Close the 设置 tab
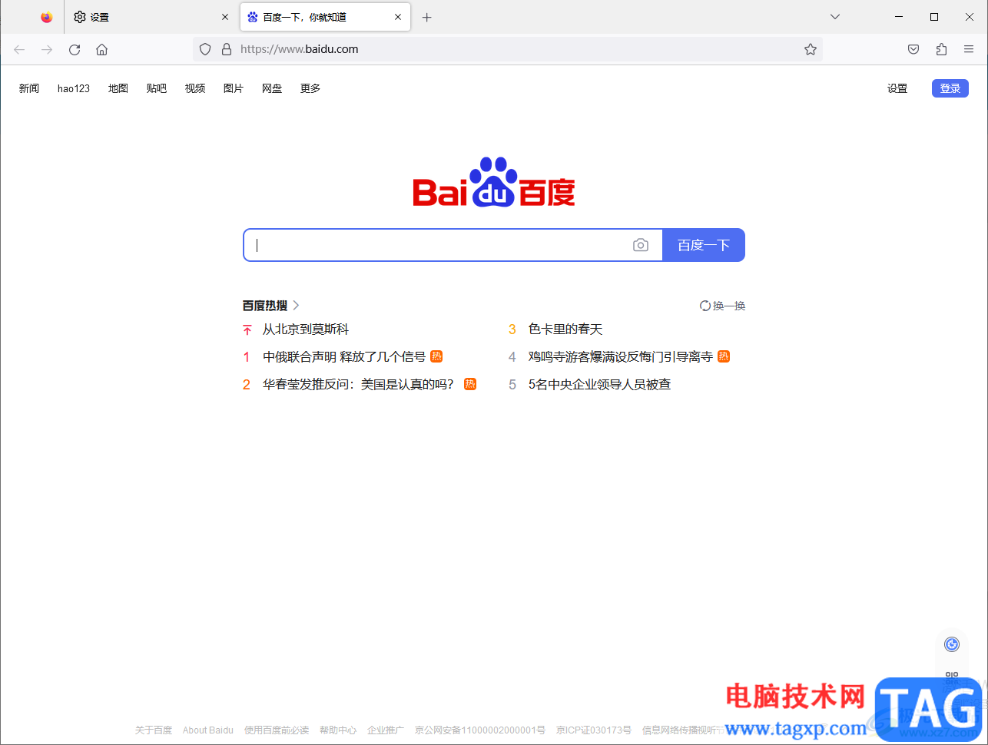This screenshot has width=988, height=745. click(x=225, y=17)
